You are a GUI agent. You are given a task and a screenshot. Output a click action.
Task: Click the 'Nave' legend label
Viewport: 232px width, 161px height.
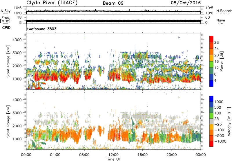(221, 20)
